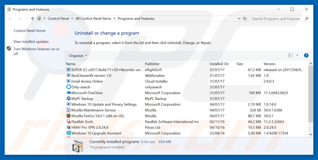Click the Email Access Online icon
Image resolution: width=318 pixels, height=160 pixels.
click(x=68, y=81)
